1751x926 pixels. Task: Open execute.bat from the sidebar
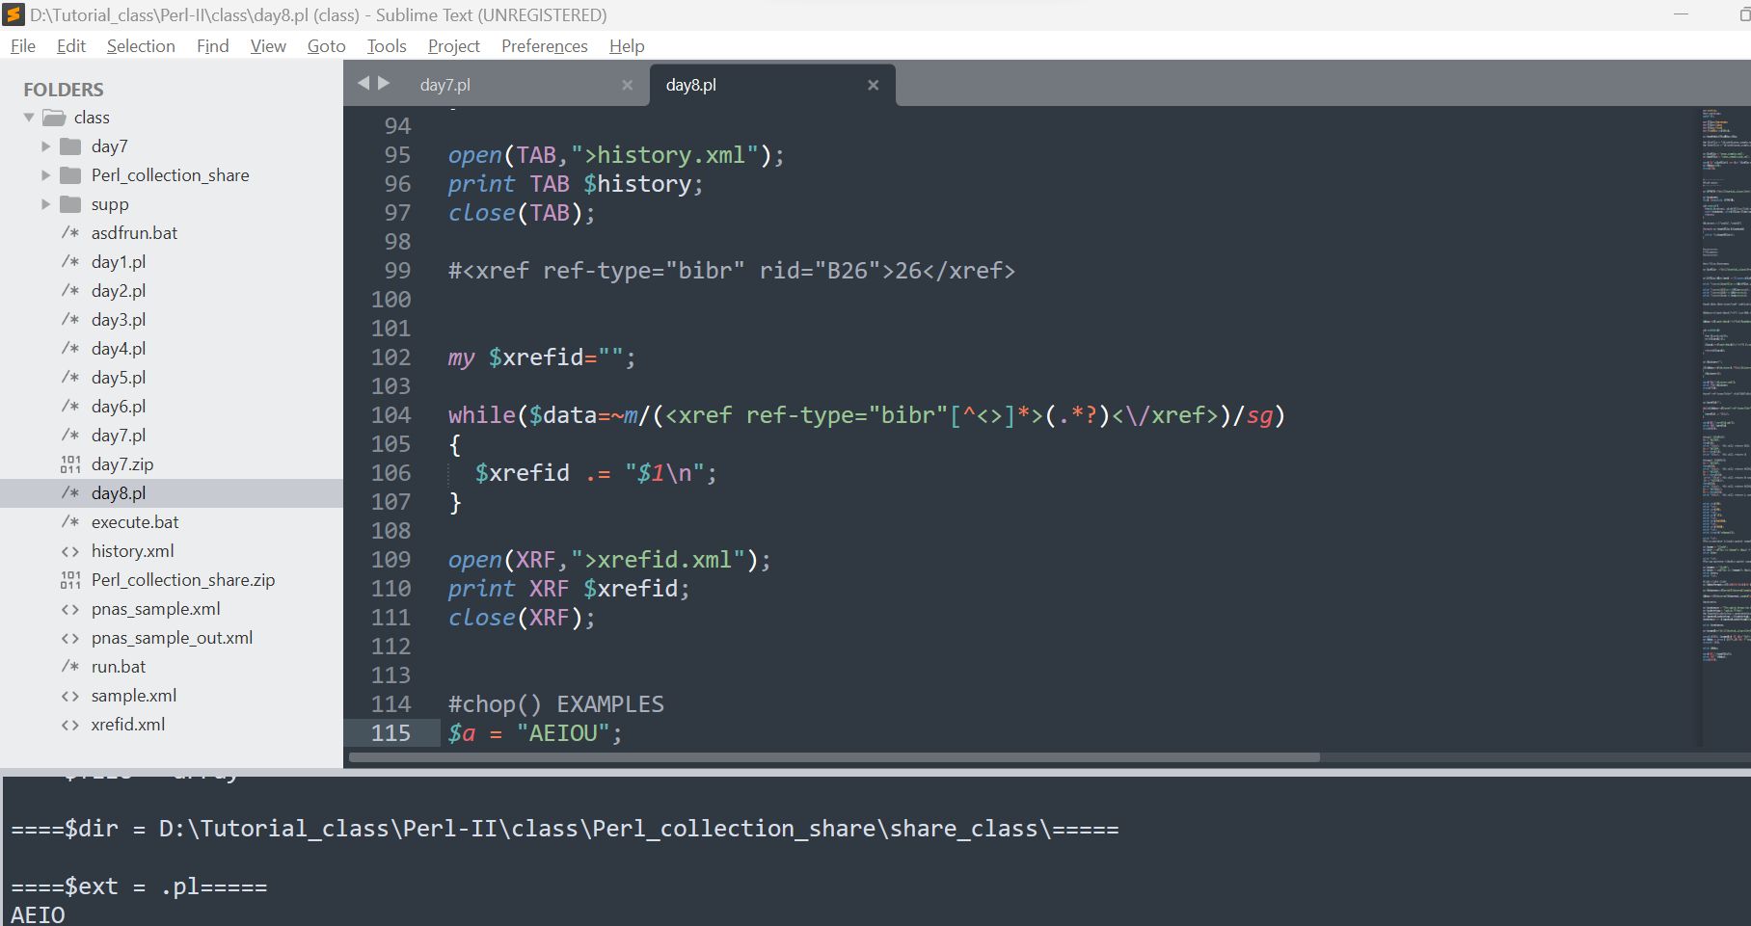coord(135,522)
